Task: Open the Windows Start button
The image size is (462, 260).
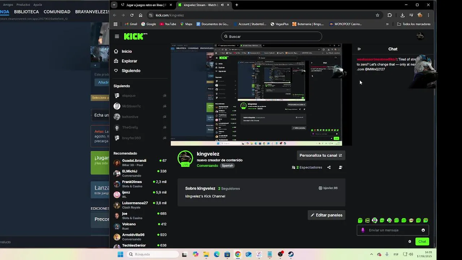Action: [x=120, y=254]
